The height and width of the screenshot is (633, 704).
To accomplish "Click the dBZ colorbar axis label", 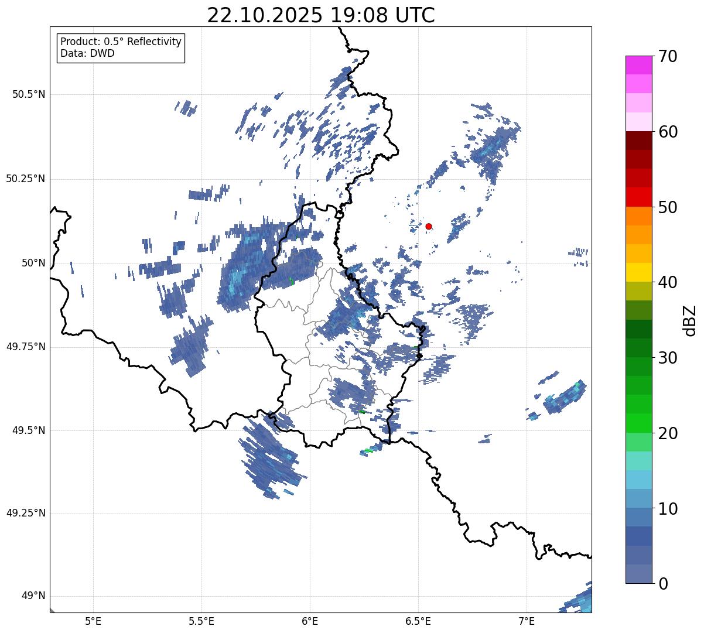I will [691, 320].
